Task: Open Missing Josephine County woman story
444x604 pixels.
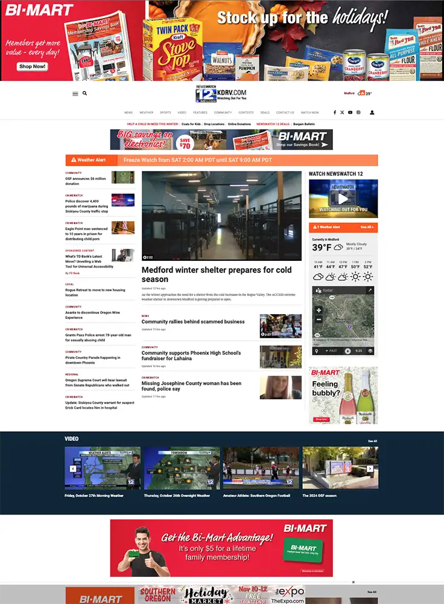Action: [x=192, y=386]
